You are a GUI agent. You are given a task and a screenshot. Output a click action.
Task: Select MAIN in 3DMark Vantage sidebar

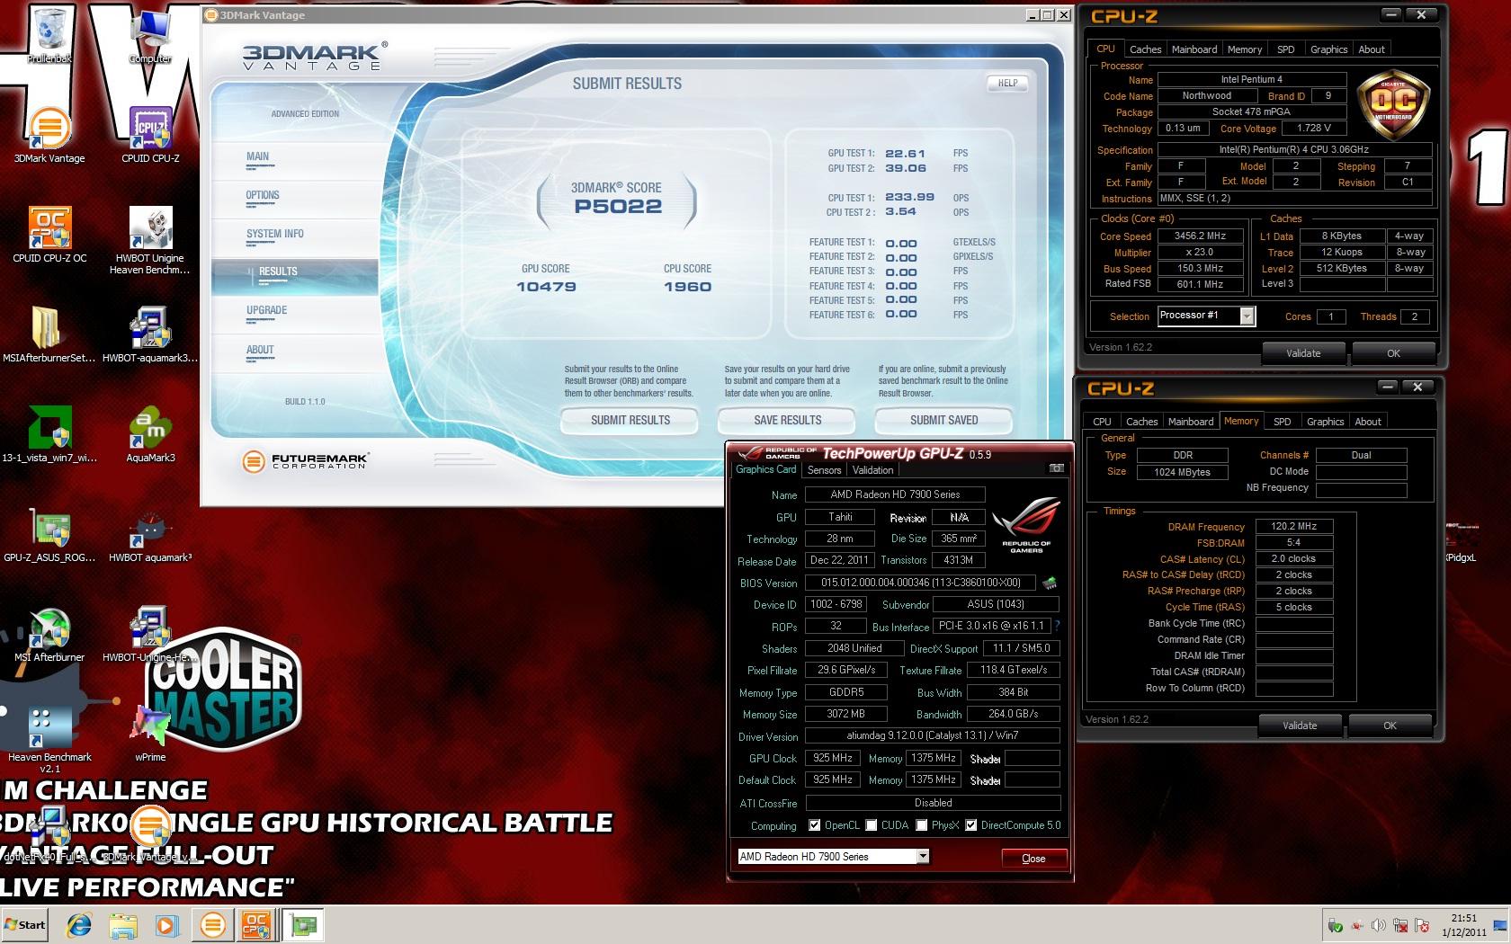pos(295,160)
